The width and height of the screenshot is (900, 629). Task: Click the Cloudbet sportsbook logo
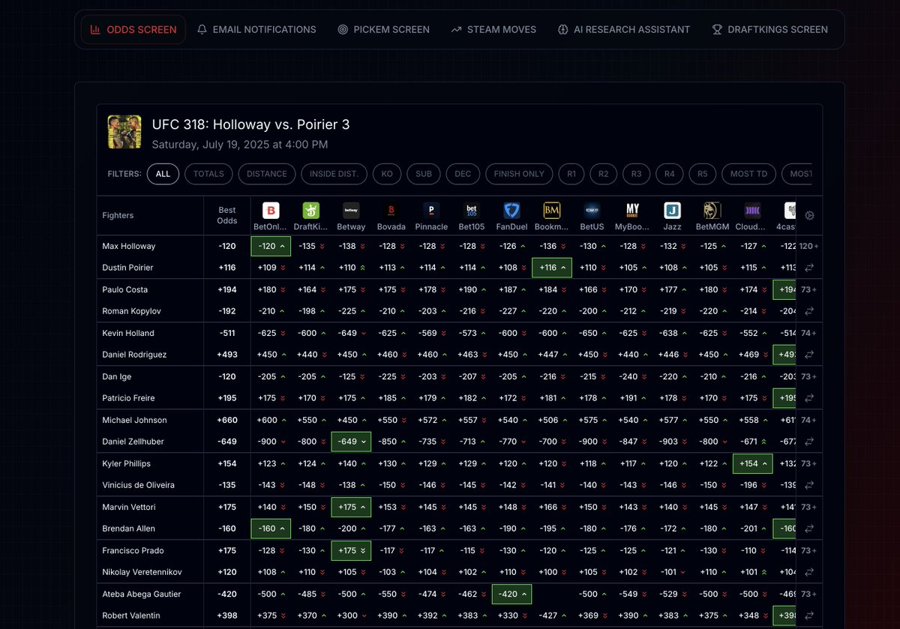[x=752, y=211]
